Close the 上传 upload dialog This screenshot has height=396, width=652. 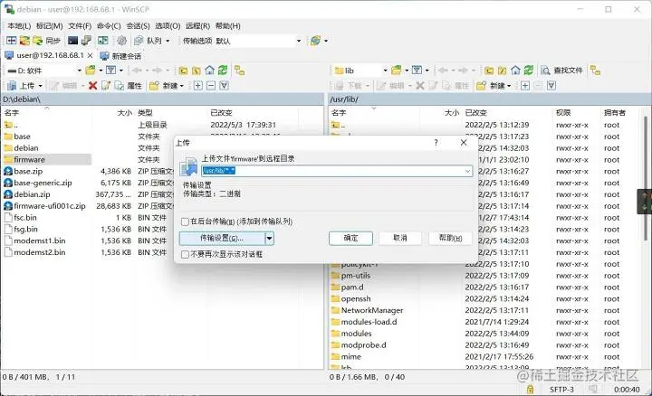464,143
